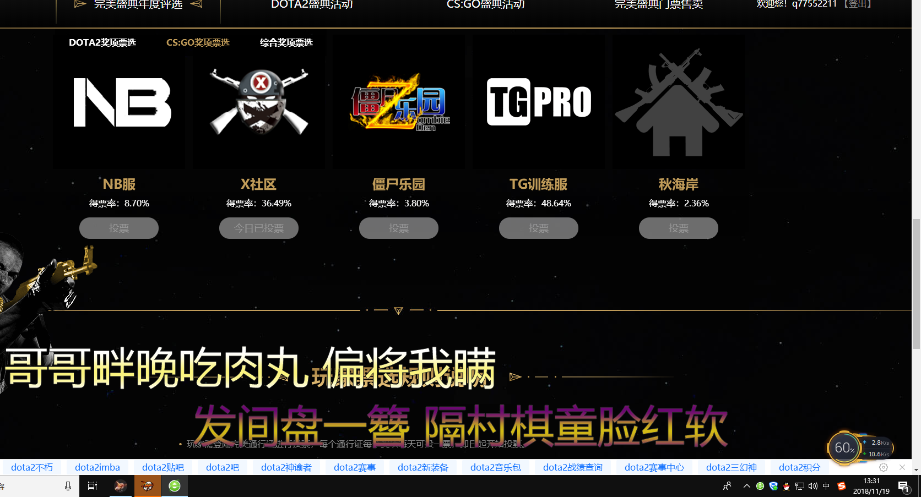Viewport: 921px width, 497px height.
Task: Open the QQ penguin tray icon
Action: pyautogui.click(x=786, y=486)
